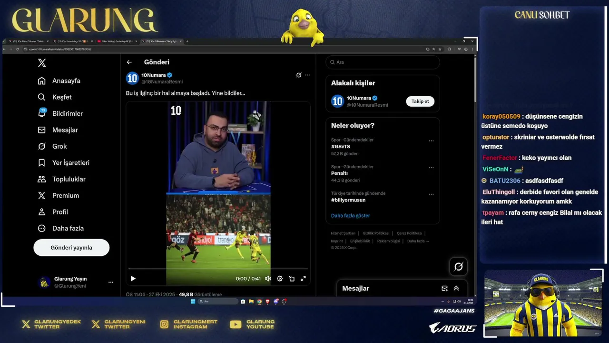Open File Explorer from taskbar
The width and height of the screenshot is (609, 343).
pos(251,302)
